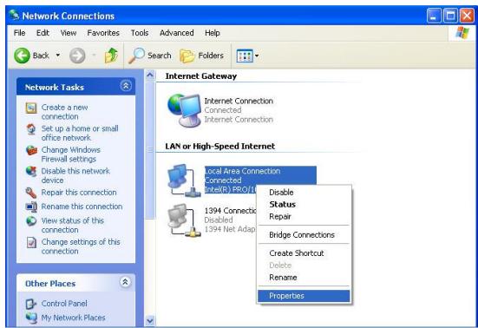478x328 pixels.
Task: Click the Network Connections title bar icon
Action: 14,16
